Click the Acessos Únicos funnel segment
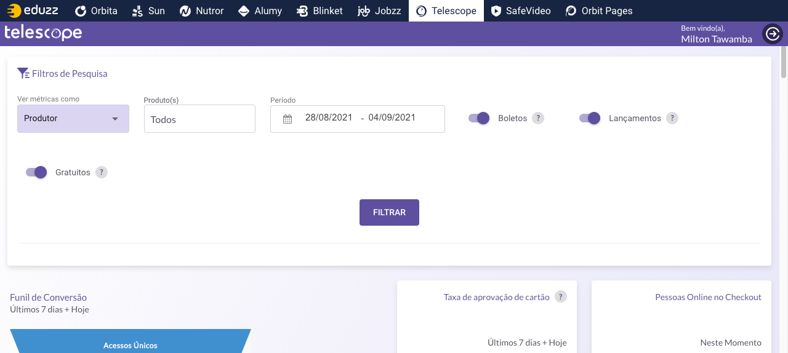The image size is (788, 353). point(131,341)
